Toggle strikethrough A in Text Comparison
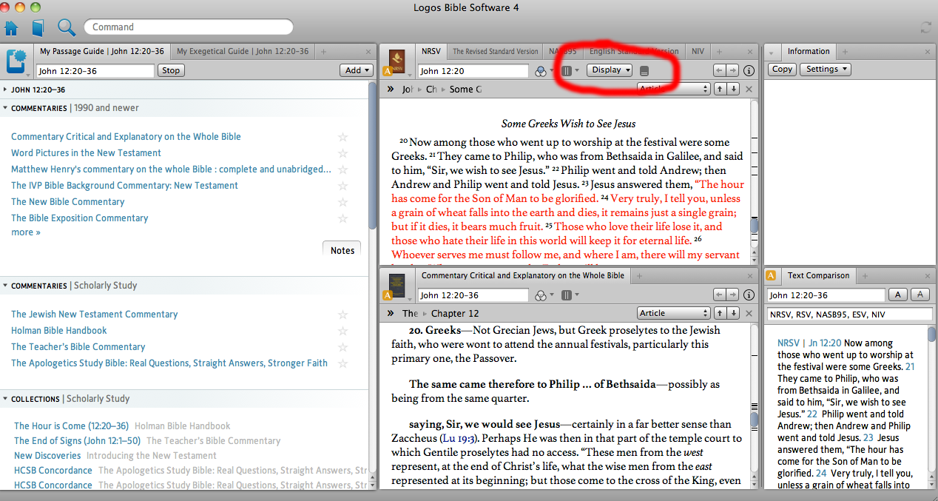This screenshot has height=501, width=938. 920,295
